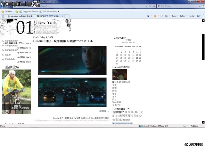
Task: Select day 7 in the calendar
Action: tap(133, 52)
